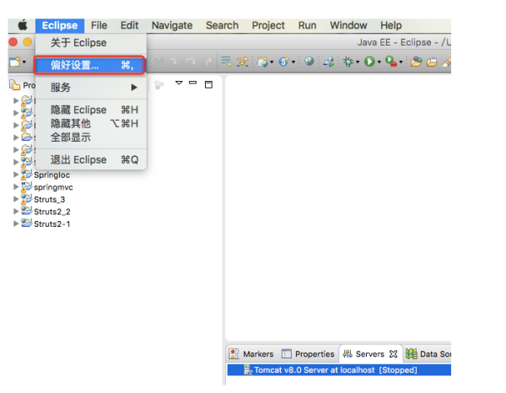Select Tomcat v8.0 Server at localhost row
Screen dimensions: 506x393
pos(339,369)
